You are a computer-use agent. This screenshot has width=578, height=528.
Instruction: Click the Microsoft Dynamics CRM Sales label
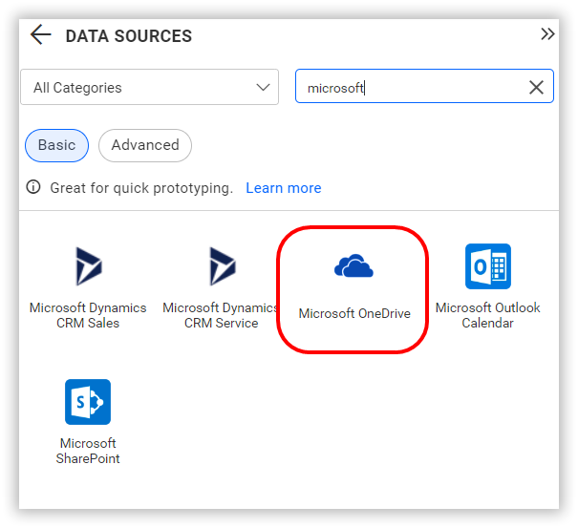point(88,315)
